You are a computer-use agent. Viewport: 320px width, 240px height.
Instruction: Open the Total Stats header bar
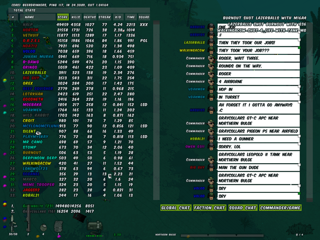(x=79, y=10)
